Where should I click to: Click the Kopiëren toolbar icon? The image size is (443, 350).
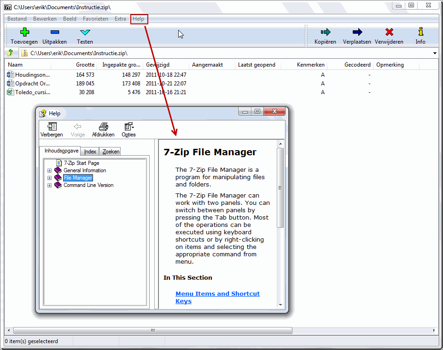coord(325,32)
